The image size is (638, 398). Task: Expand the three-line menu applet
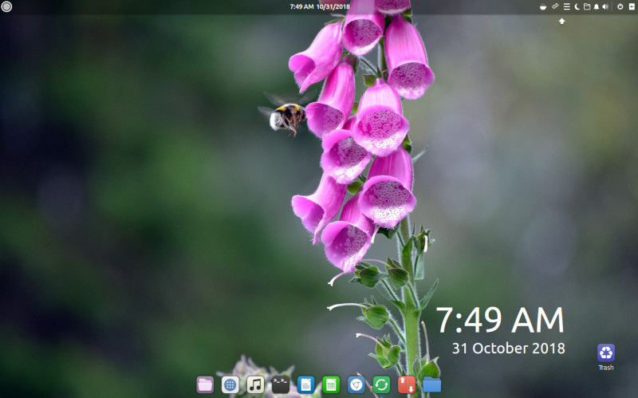point(566,6)
